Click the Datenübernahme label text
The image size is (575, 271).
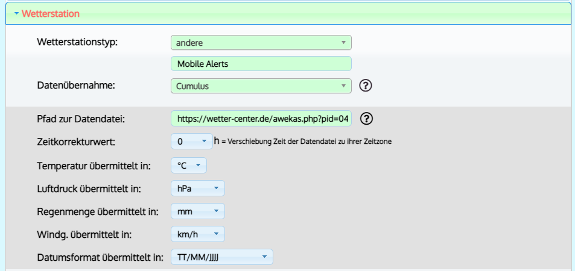pyautogui.click(x=76, y=86)
